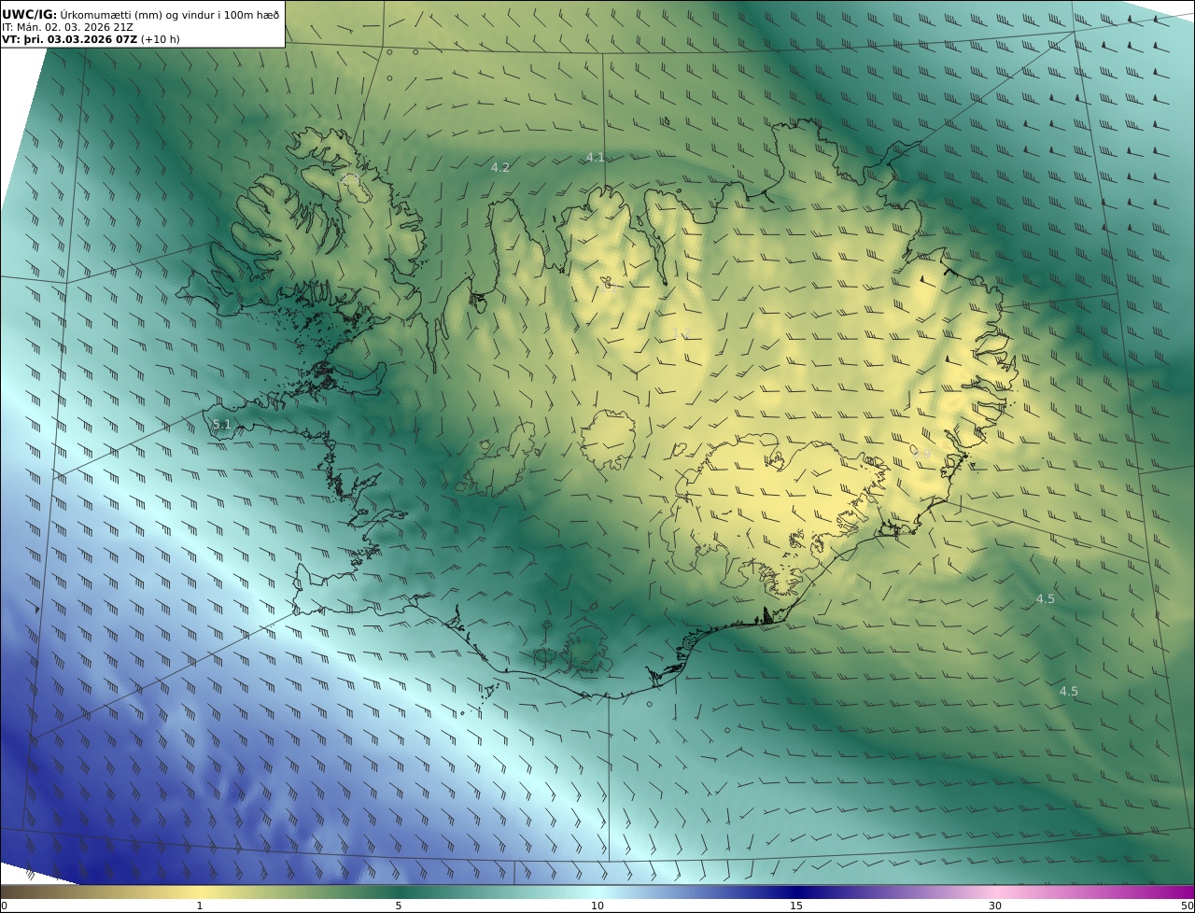
Task: Click the '4.2' value label on the map
Action: (500, 168)
